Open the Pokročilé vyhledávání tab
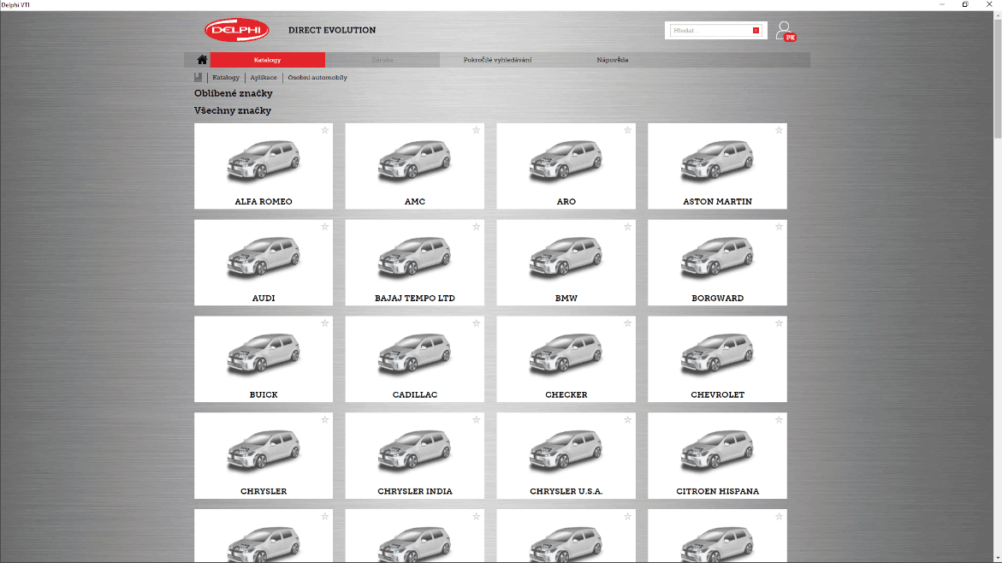Image resolution: width=1002 pixels, height=563 pixels. [x=497, y=60]
